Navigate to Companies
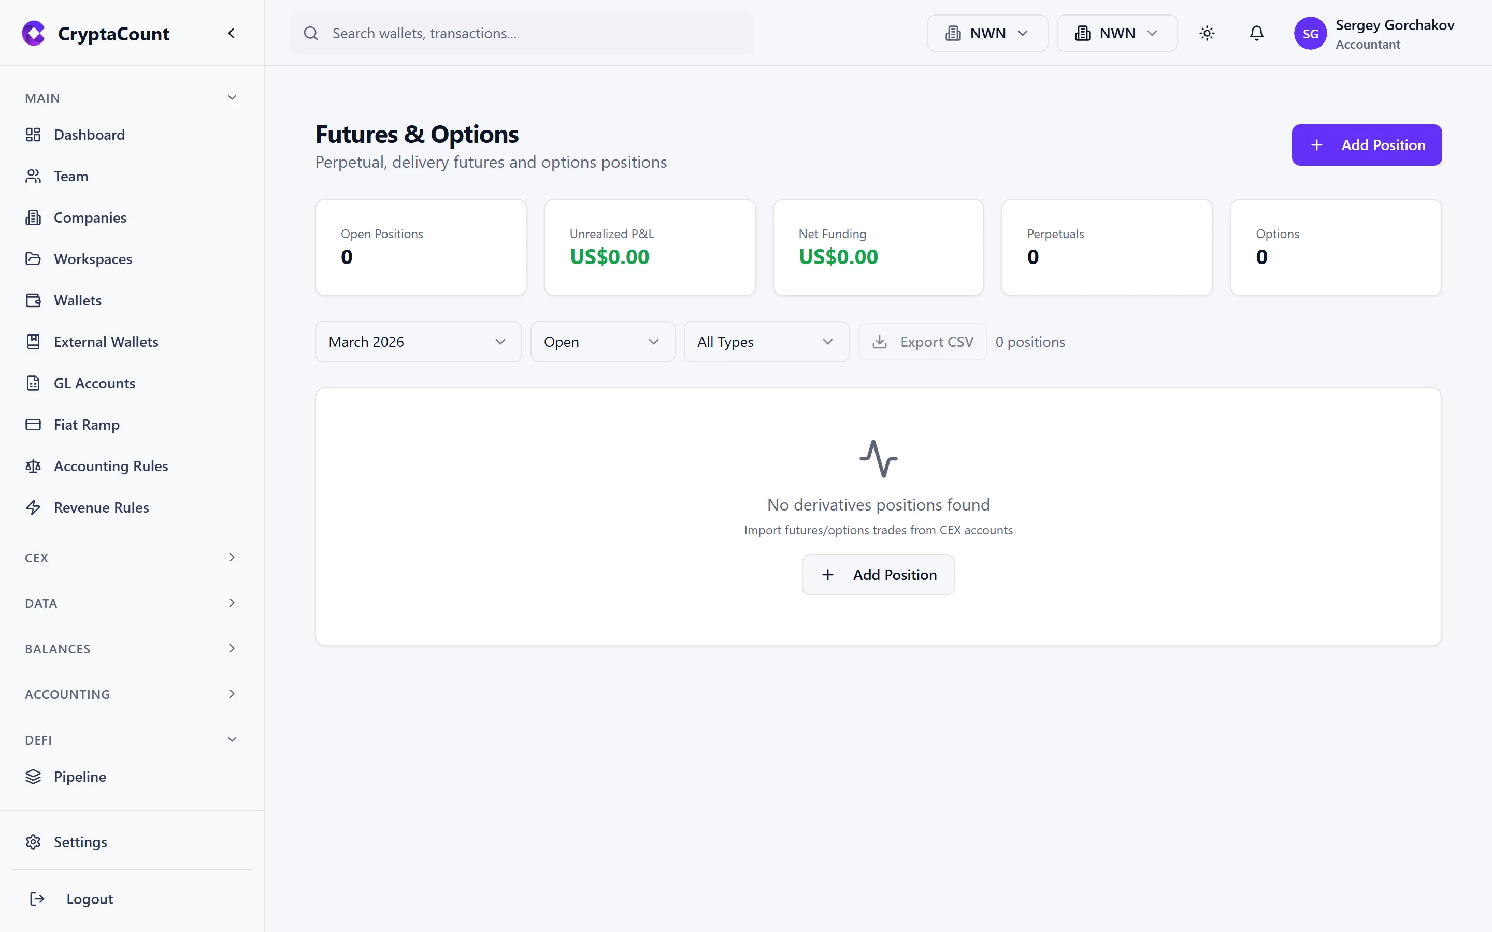 click(x=90, y=217)
